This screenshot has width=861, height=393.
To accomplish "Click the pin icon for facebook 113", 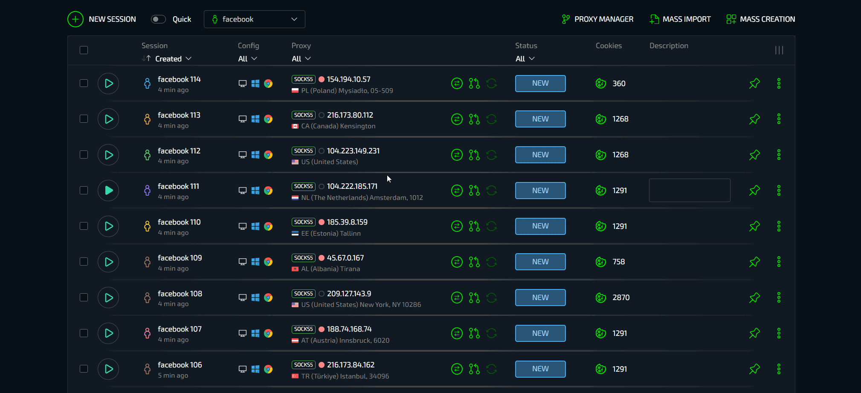I will (x=754, y=119).
